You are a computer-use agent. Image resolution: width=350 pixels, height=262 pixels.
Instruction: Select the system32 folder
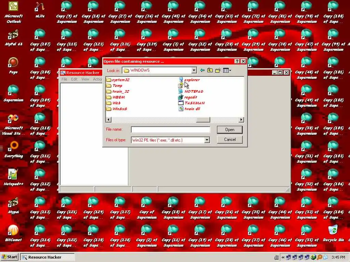[x=118, y=80]
